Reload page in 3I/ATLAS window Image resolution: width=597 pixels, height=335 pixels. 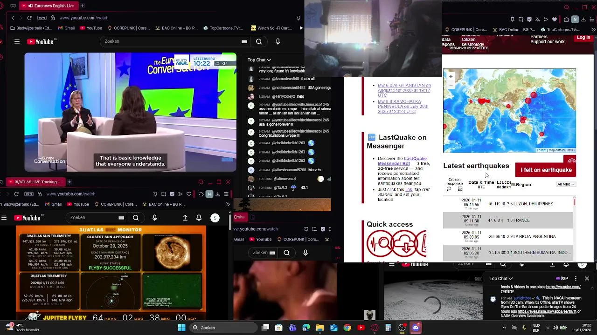pyautogui.click(x=16, y=194)
